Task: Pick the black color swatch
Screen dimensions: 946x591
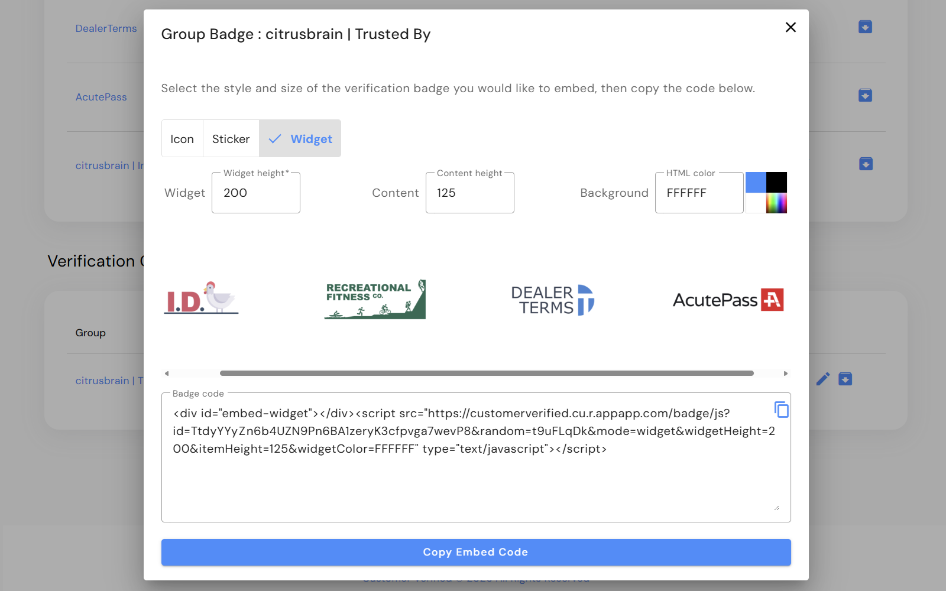Action: click(777, 183)
